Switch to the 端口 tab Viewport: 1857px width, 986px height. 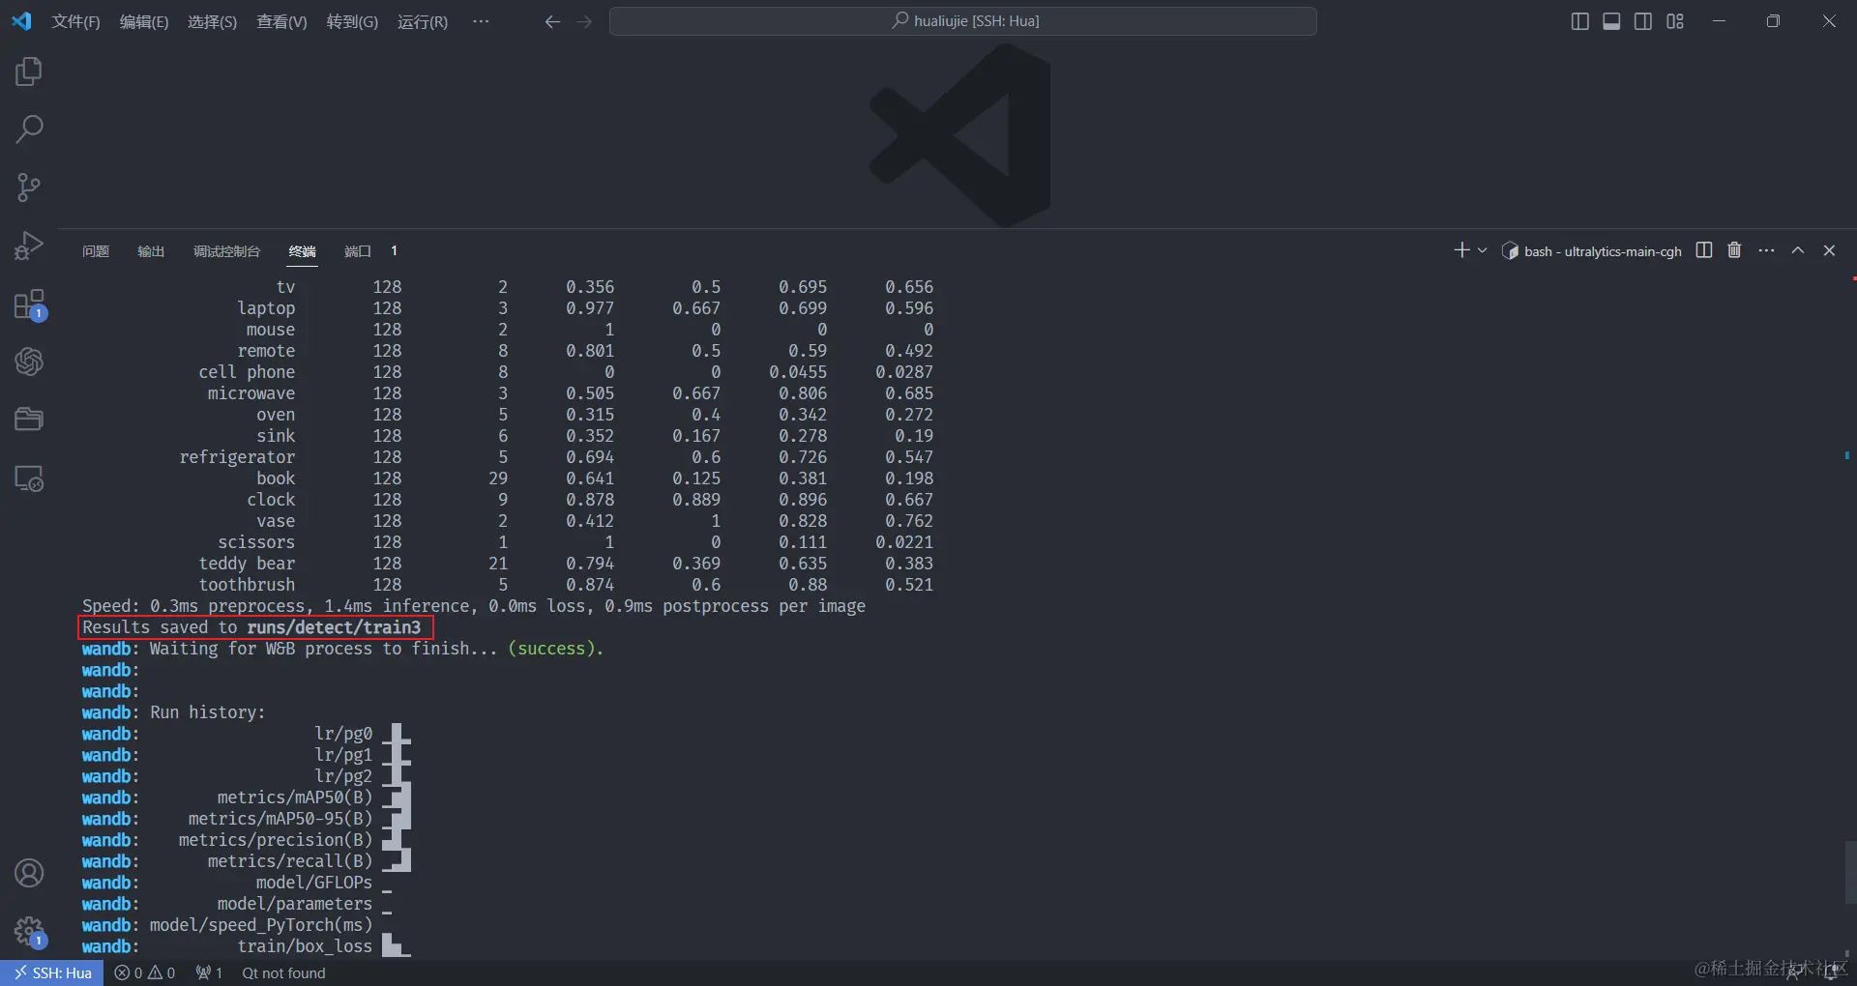pyautogui.click(x=358, y=251)
